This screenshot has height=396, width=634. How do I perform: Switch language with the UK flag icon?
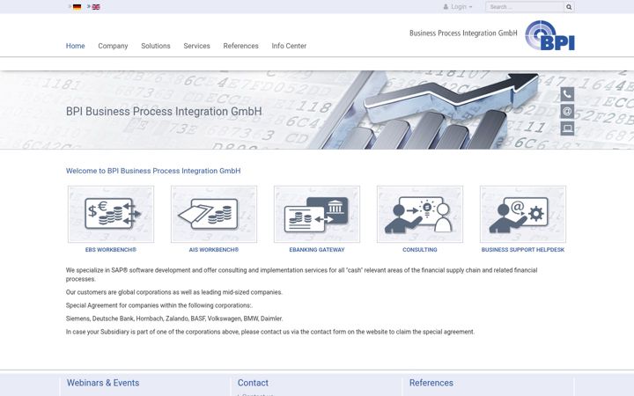96,7
